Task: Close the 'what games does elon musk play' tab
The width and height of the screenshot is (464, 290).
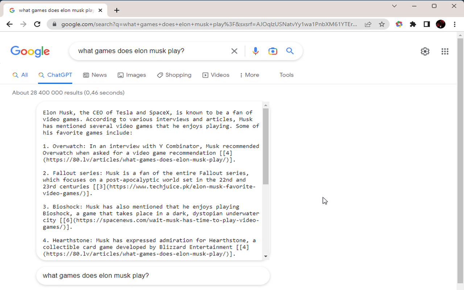Action: 100,10
